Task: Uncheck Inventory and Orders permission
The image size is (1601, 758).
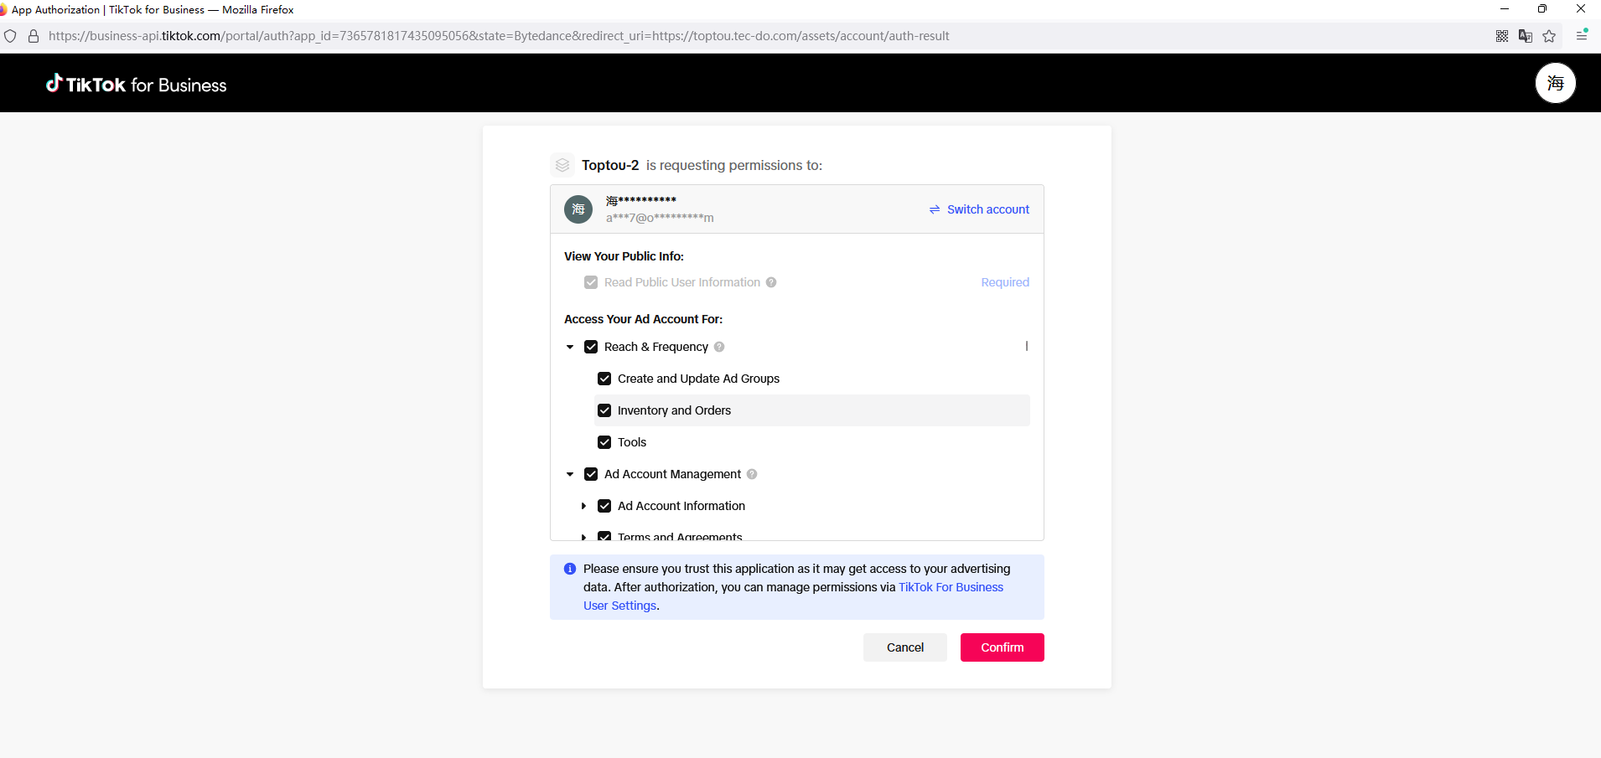Action: tap(604, 410)
